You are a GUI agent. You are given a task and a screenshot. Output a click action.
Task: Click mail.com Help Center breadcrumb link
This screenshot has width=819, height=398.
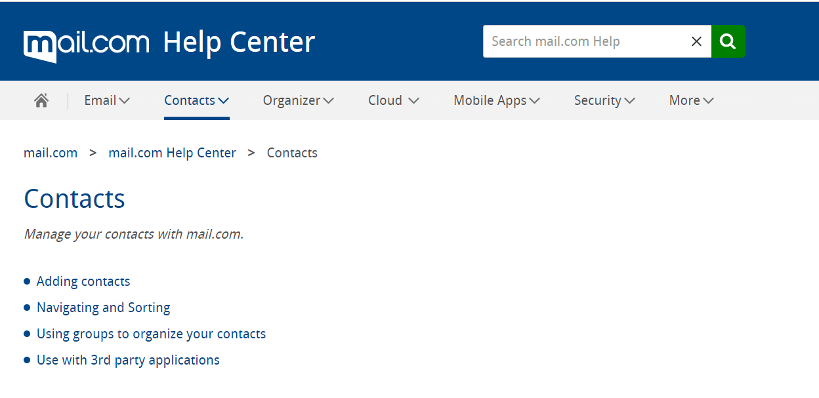[172, 153]
